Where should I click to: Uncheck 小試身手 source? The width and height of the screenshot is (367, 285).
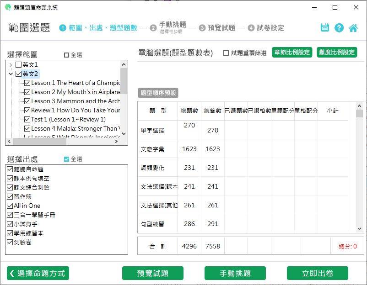click(x=10, y=224)
